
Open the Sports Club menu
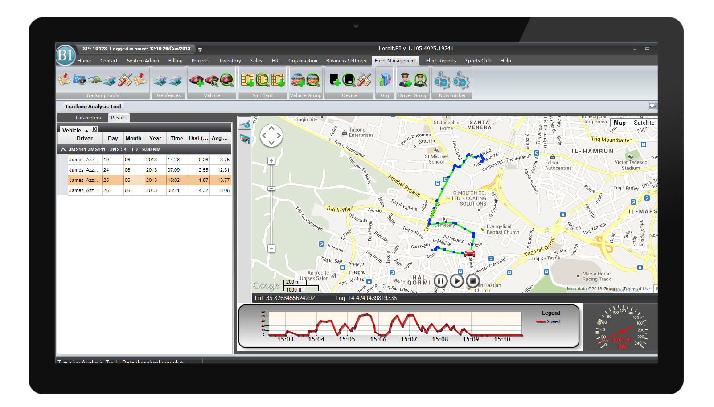478,61
